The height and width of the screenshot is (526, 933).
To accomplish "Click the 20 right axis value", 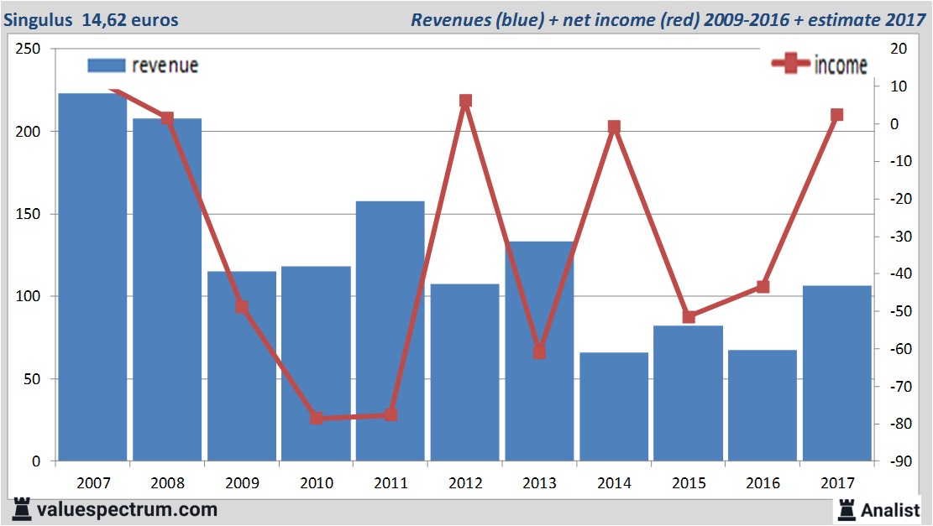I will point(899,49).
